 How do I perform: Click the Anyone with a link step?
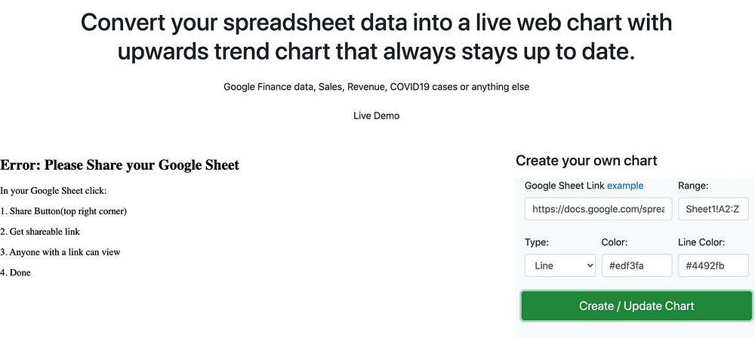60,252
